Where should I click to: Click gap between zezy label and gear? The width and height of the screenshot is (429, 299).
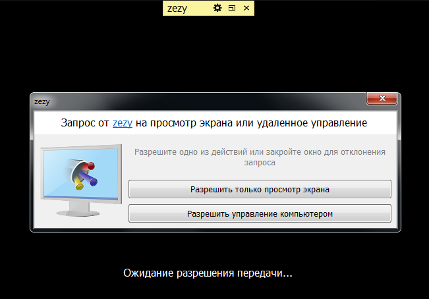click(201, 8)
